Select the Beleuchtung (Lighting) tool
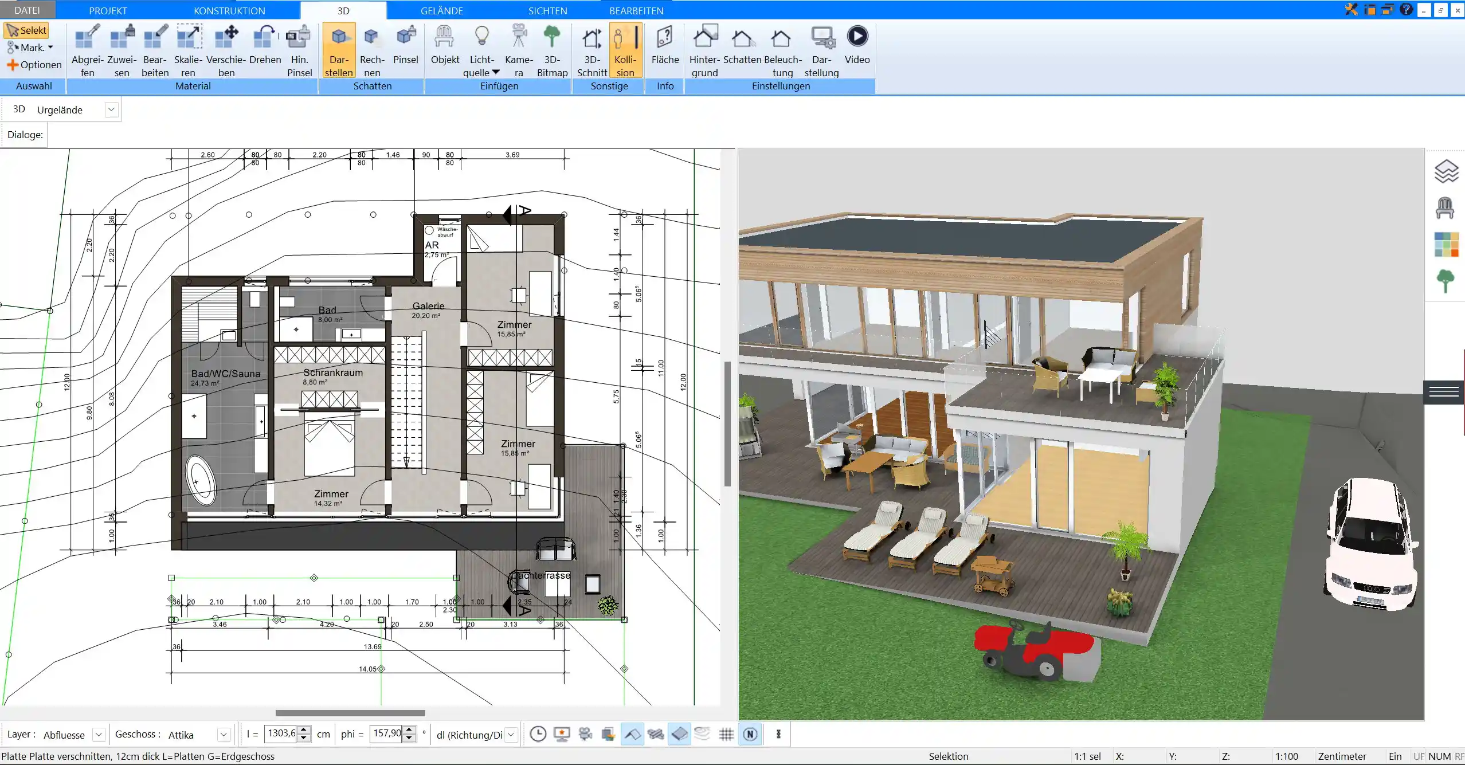This screenshot has height=765, width=1465. (782, 48)
